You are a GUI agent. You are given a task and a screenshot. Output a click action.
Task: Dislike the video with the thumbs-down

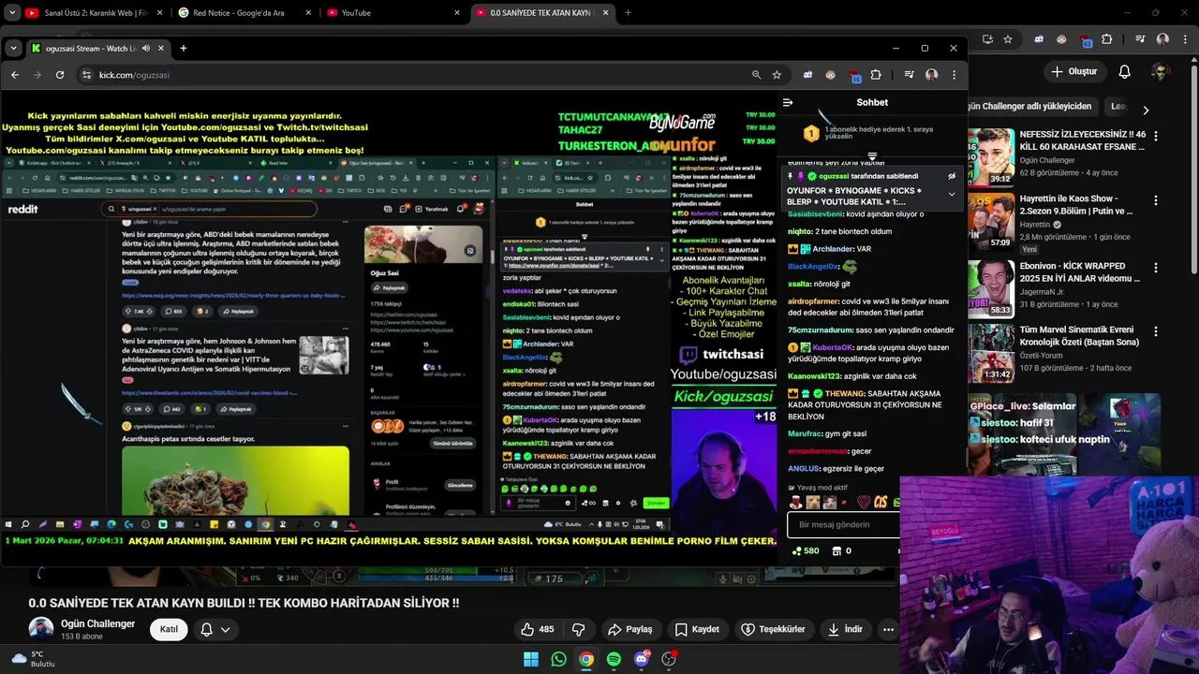pyautogui.click(x=578, y=629)
